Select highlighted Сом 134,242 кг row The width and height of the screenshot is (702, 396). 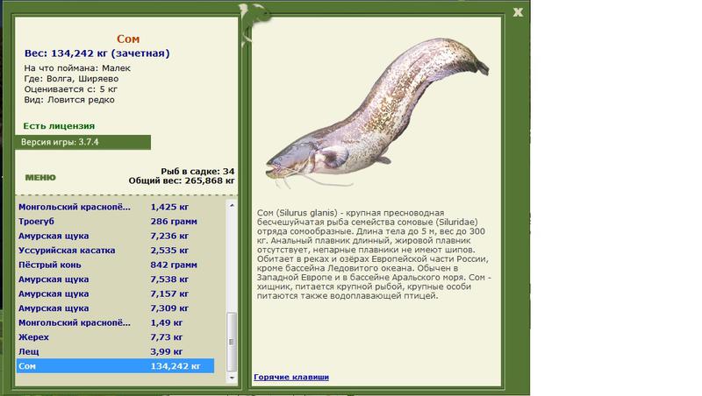coord(116,366)
